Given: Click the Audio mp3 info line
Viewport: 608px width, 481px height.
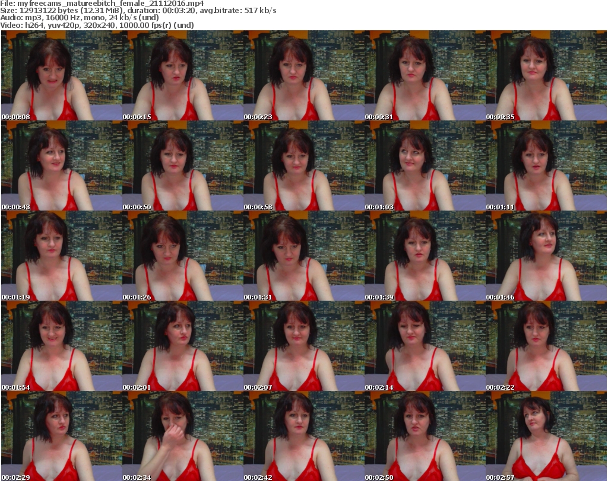Looking at the screenshot, I should tap(80, 18).
